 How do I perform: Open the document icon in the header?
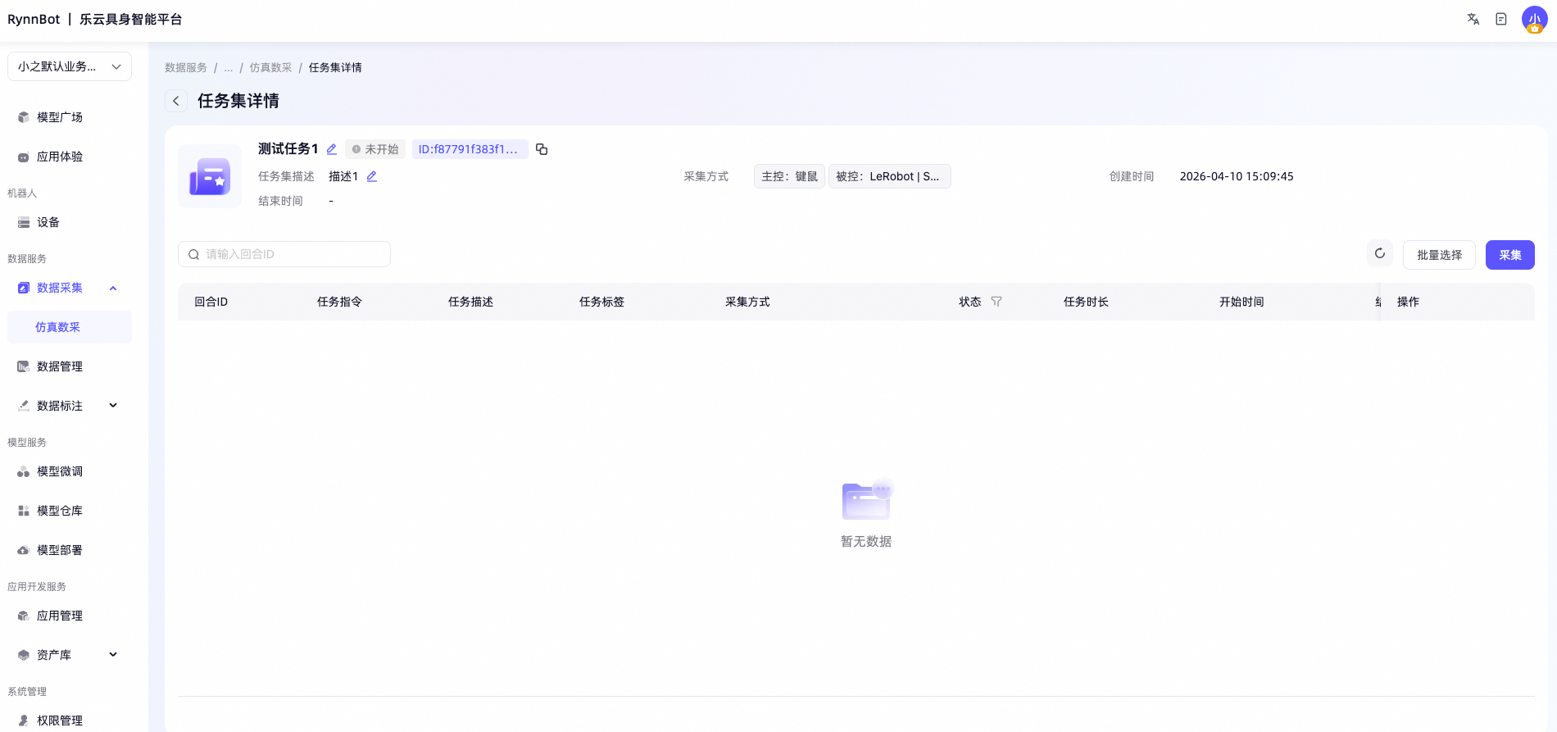pyautogui.click(x=1501, y=19)
